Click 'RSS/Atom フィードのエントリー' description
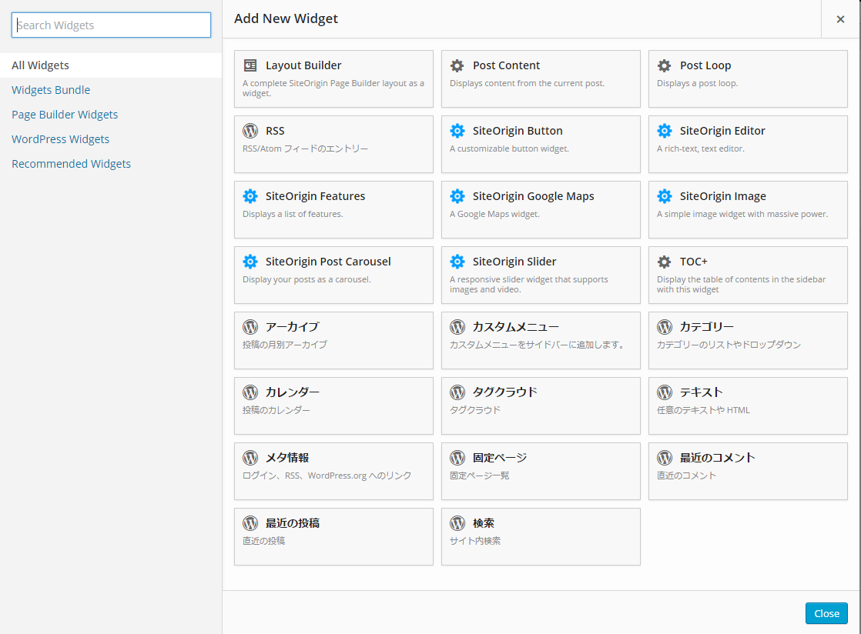The width and height of the screenshot is (861, 634). point(305,148)
